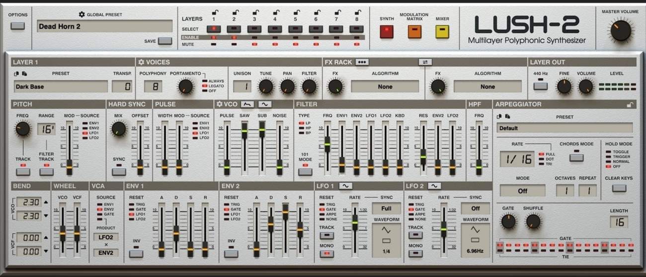Open the second FX Algorithm None selector
This screenshot has height=277, width=646.
(487, 86)
